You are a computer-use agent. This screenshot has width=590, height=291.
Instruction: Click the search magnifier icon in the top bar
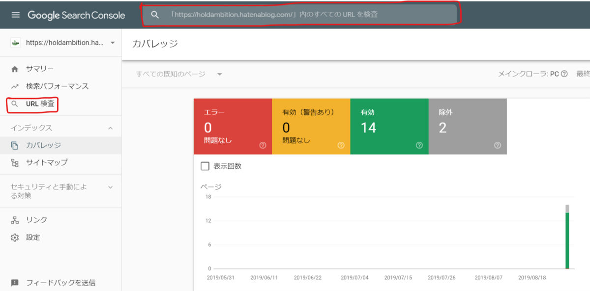click(155, 15)
